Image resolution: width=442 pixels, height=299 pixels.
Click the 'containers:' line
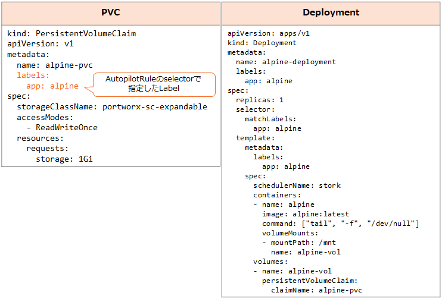click(277, 195)
